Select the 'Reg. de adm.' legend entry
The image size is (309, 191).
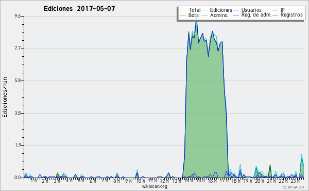pyautogui.click(x=252, y=15)
